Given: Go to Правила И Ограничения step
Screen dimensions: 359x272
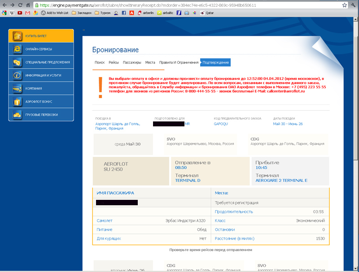Looking at the screenshot, I should pyautogui.click(x=179, y=62).
